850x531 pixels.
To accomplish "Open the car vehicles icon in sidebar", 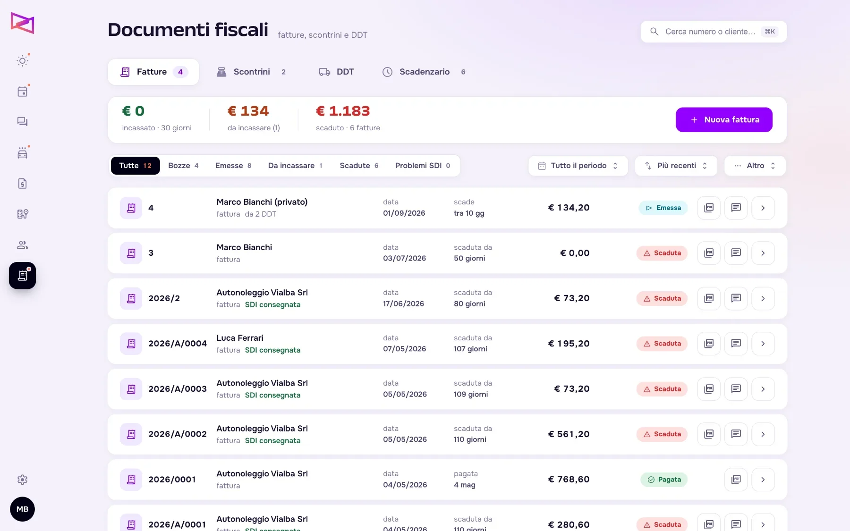I will (x=22, y=153).
